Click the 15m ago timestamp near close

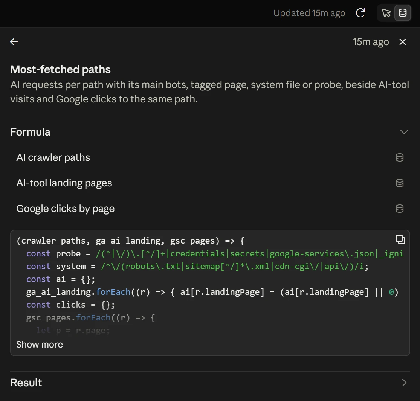371,42
